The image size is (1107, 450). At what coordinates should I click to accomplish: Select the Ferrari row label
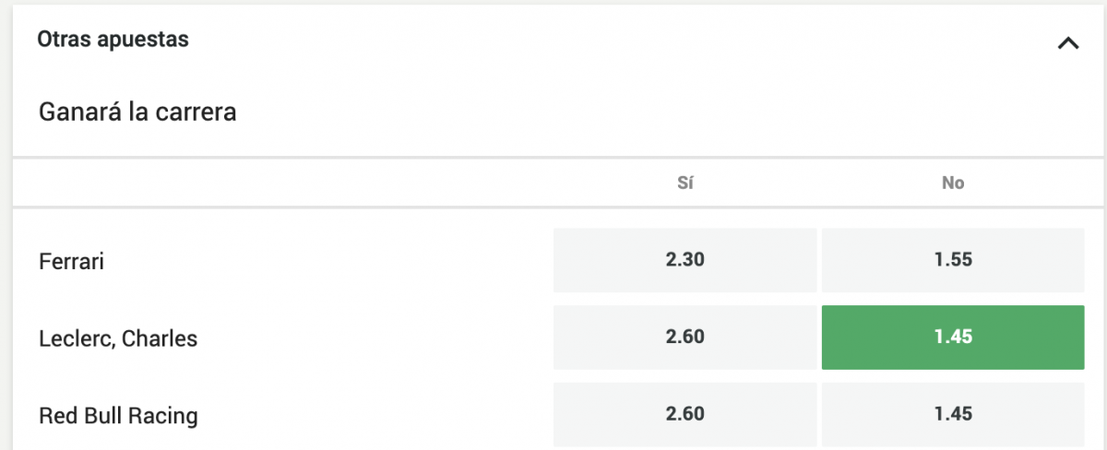[x=72, y=262]
